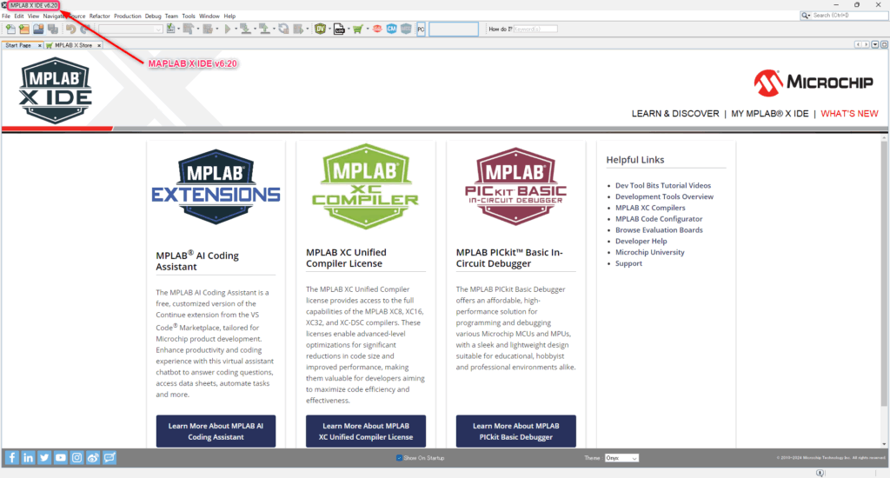Screen dimensions: 890x478
Task: Open the WHAT'S NEW section
Action: [x=849, y=114]
